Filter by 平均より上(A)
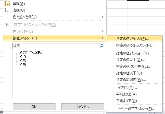165x114 pixels. (134, 94)
